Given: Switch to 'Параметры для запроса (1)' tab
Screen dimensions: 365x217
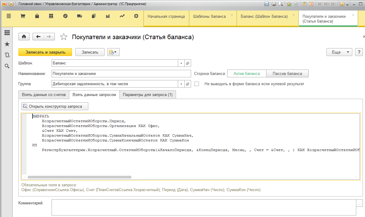Looking at the screenshot, I should click(148, 95).
